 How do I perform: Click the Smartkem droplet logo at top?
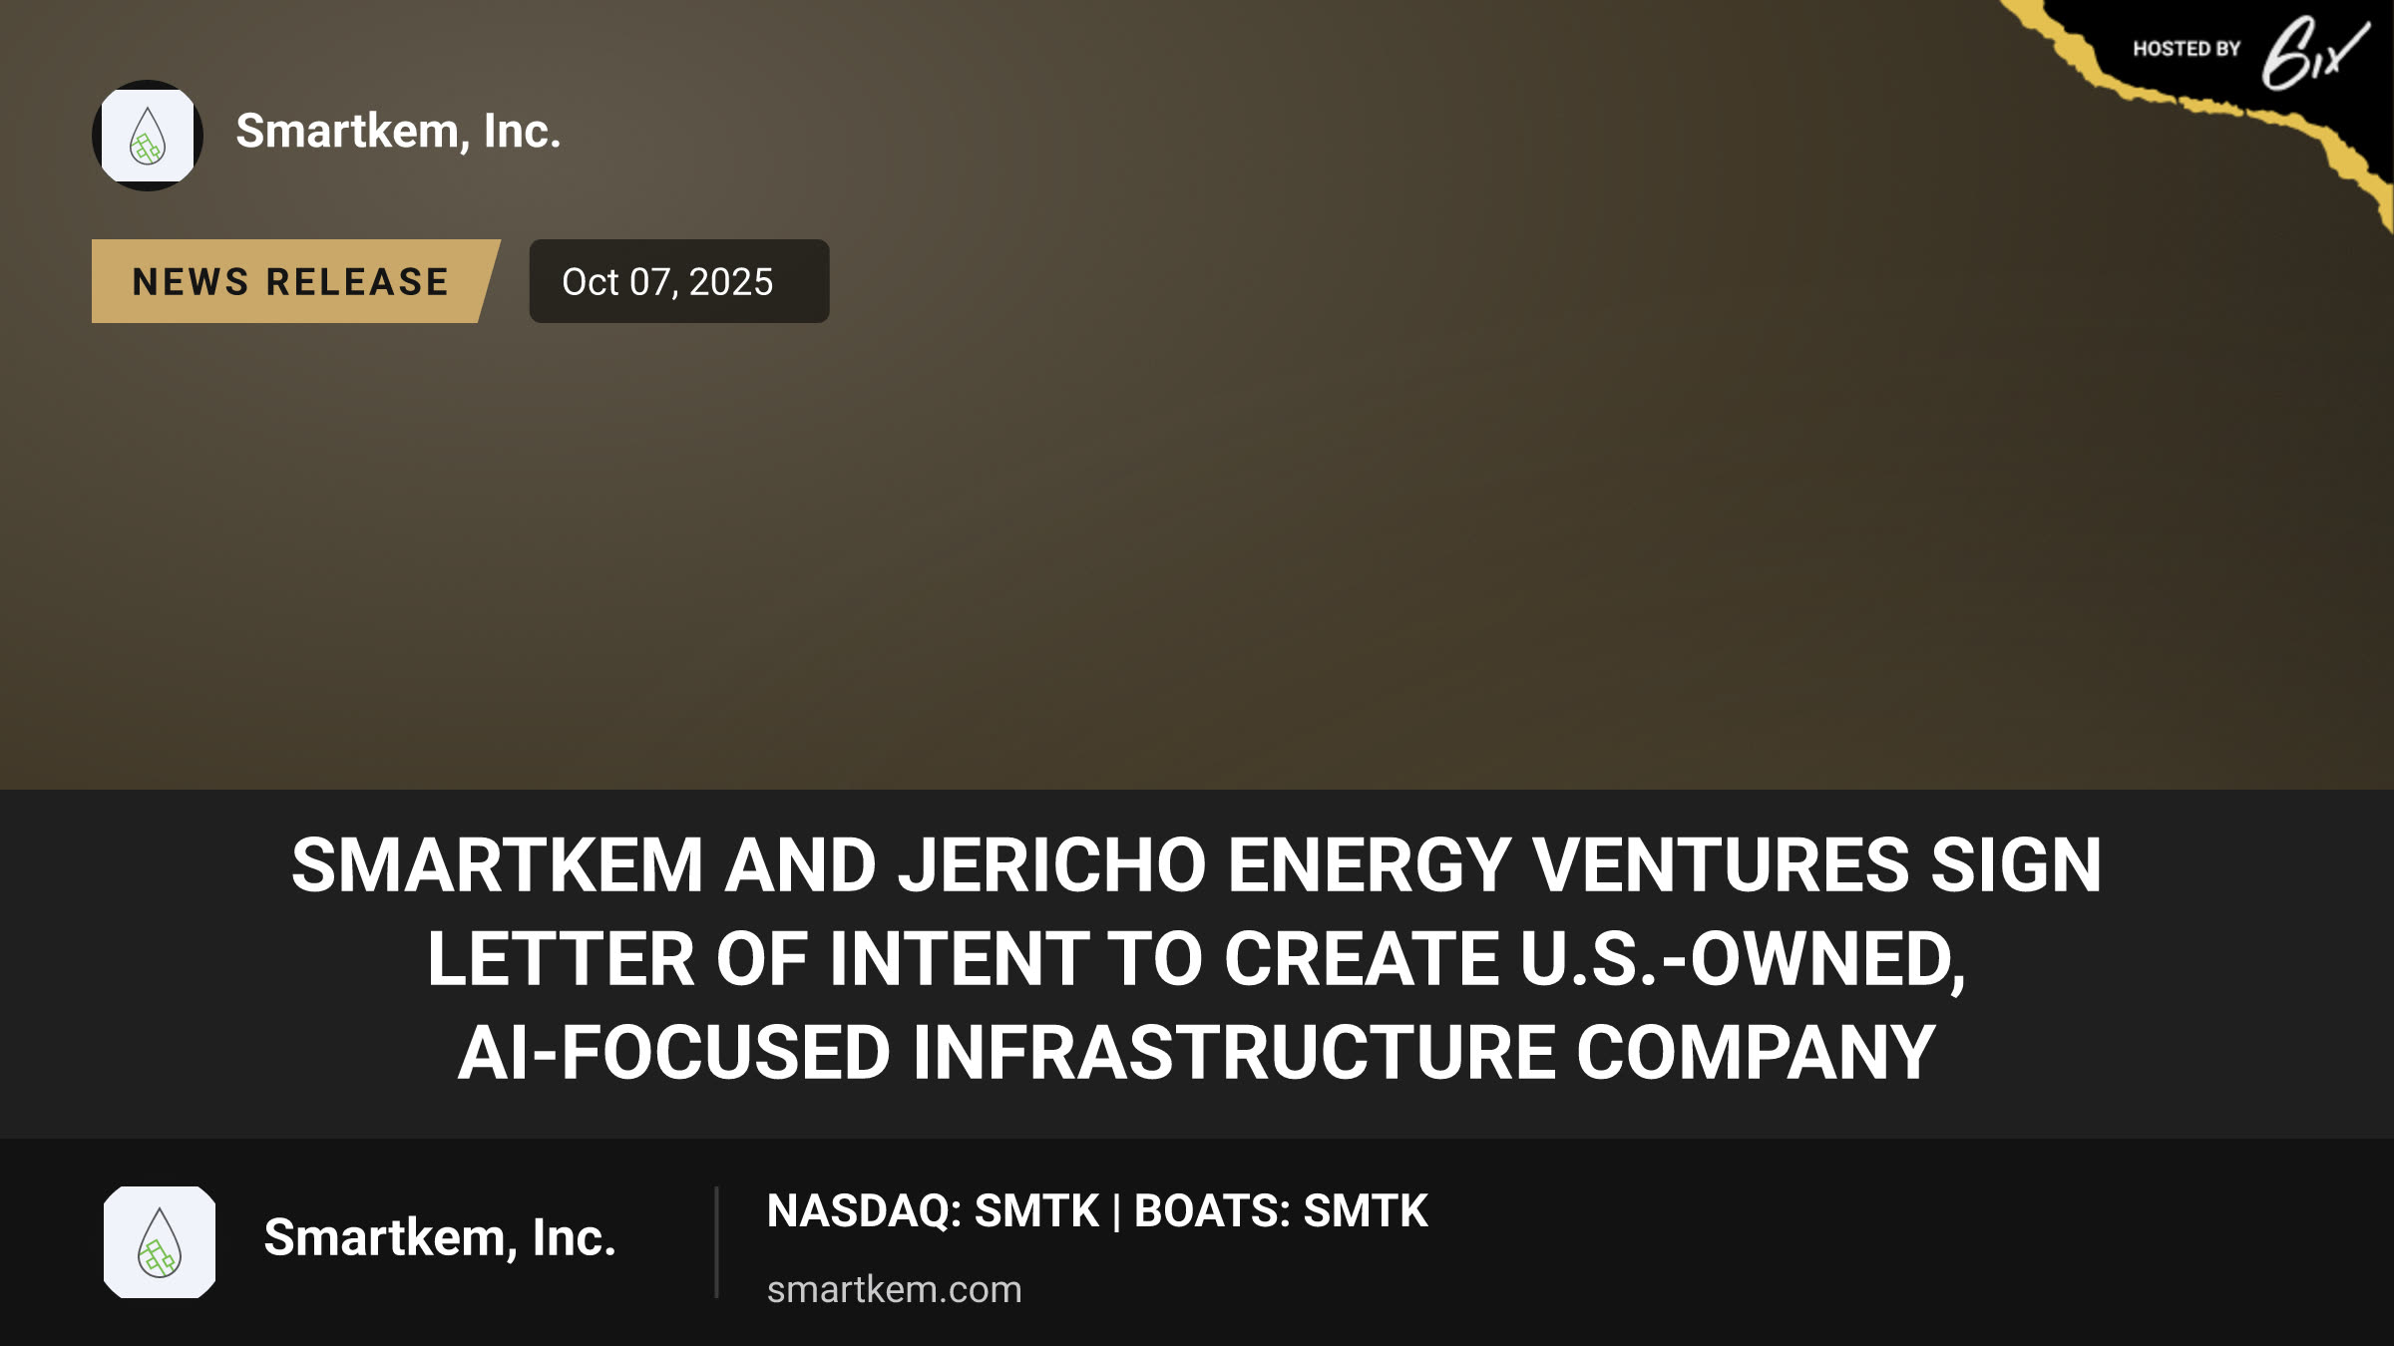148,136
